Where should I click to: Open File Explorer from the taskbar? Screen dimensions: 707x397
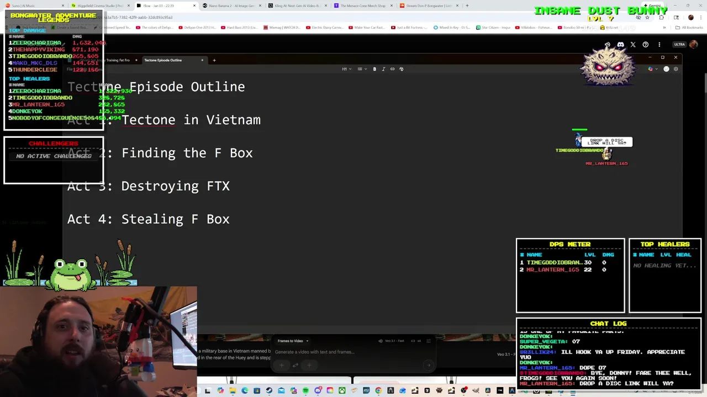coord(233,391)
